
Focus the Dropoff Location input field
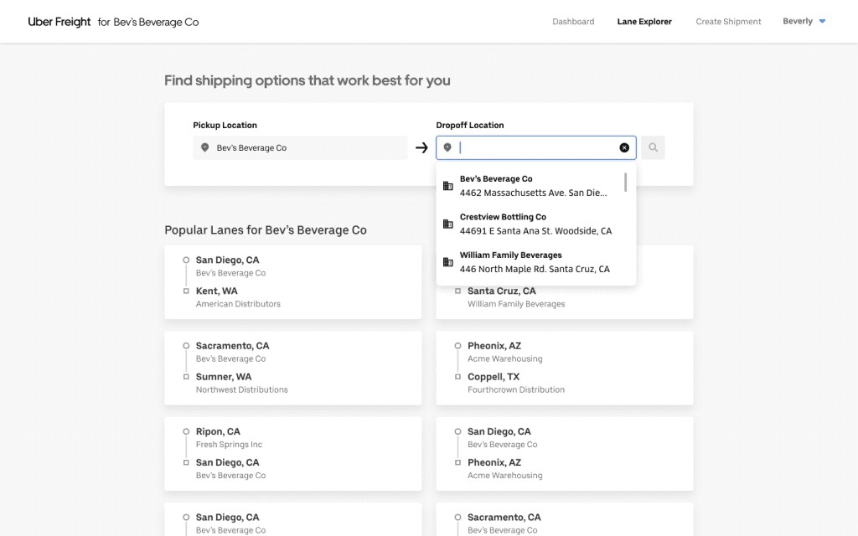click(536, 148)
